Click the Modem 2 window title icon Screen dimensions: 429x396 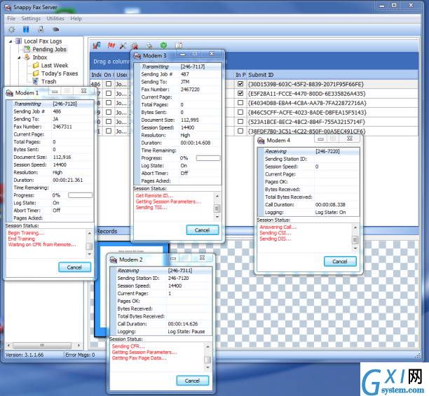click(x=114, y=260)
